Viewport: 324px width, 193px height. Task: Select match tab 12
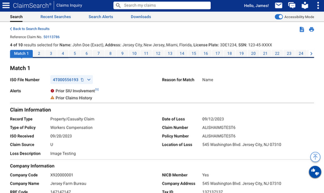(x=158, y=54)
